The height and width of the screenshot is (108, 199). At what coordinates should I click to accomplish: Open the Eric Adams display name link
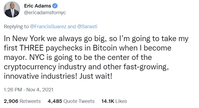[x=38, y=6]
